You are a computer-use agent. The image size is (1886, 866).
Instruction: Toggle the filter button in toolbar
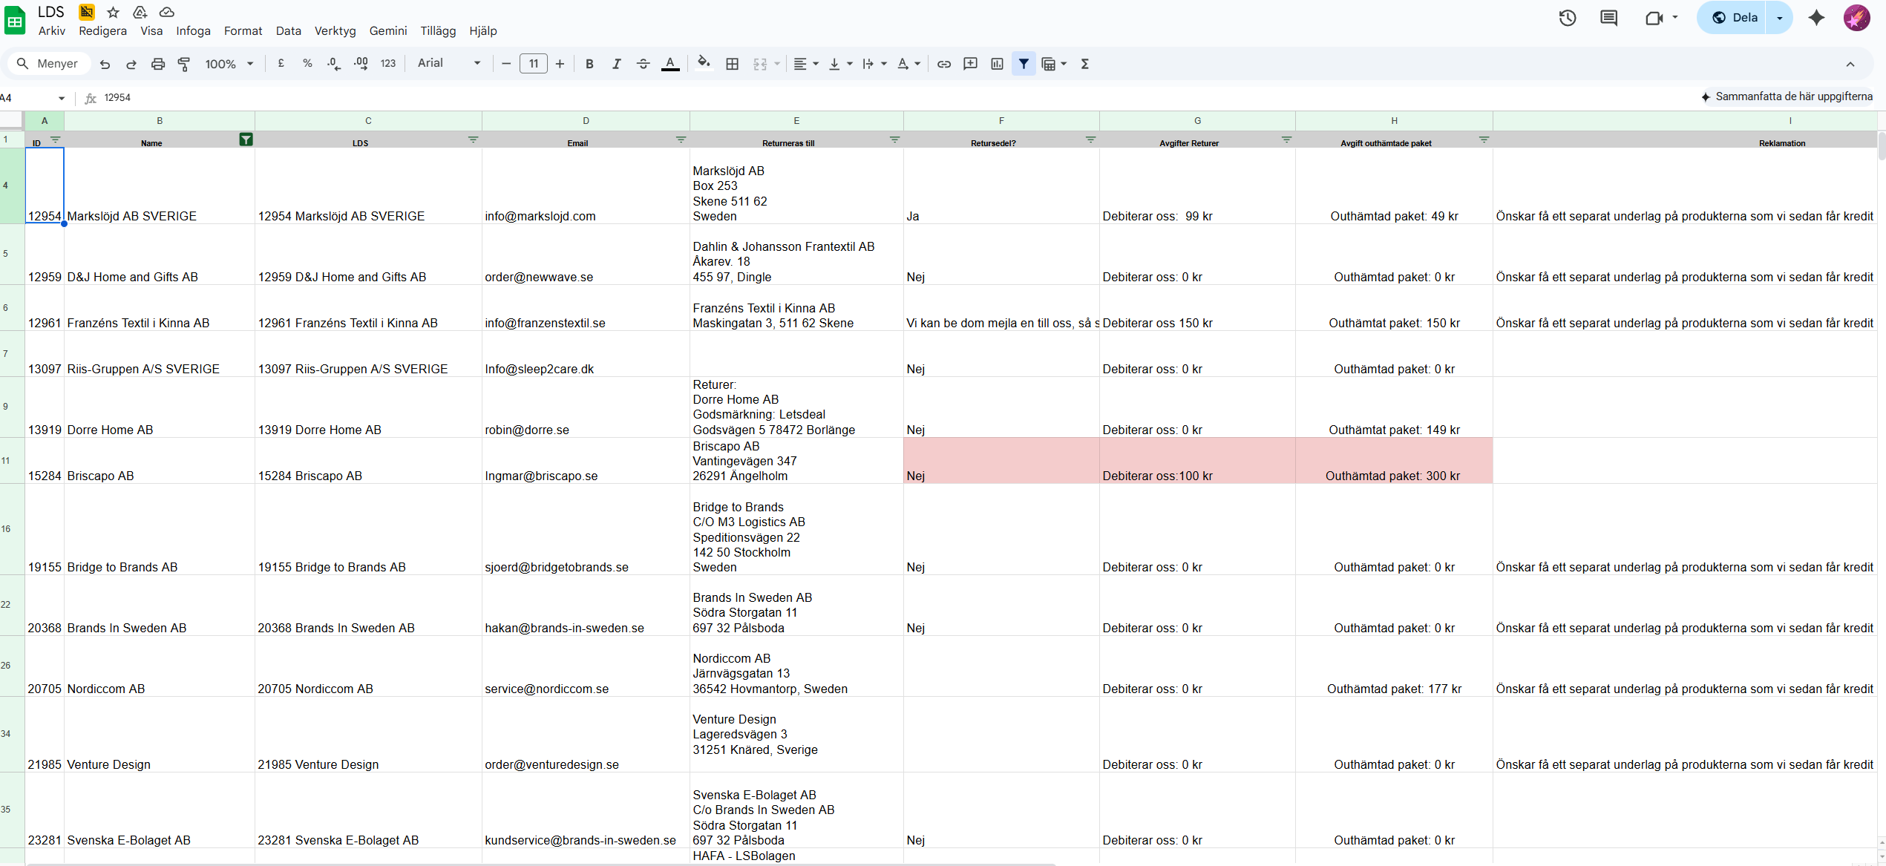(1024, 64)
